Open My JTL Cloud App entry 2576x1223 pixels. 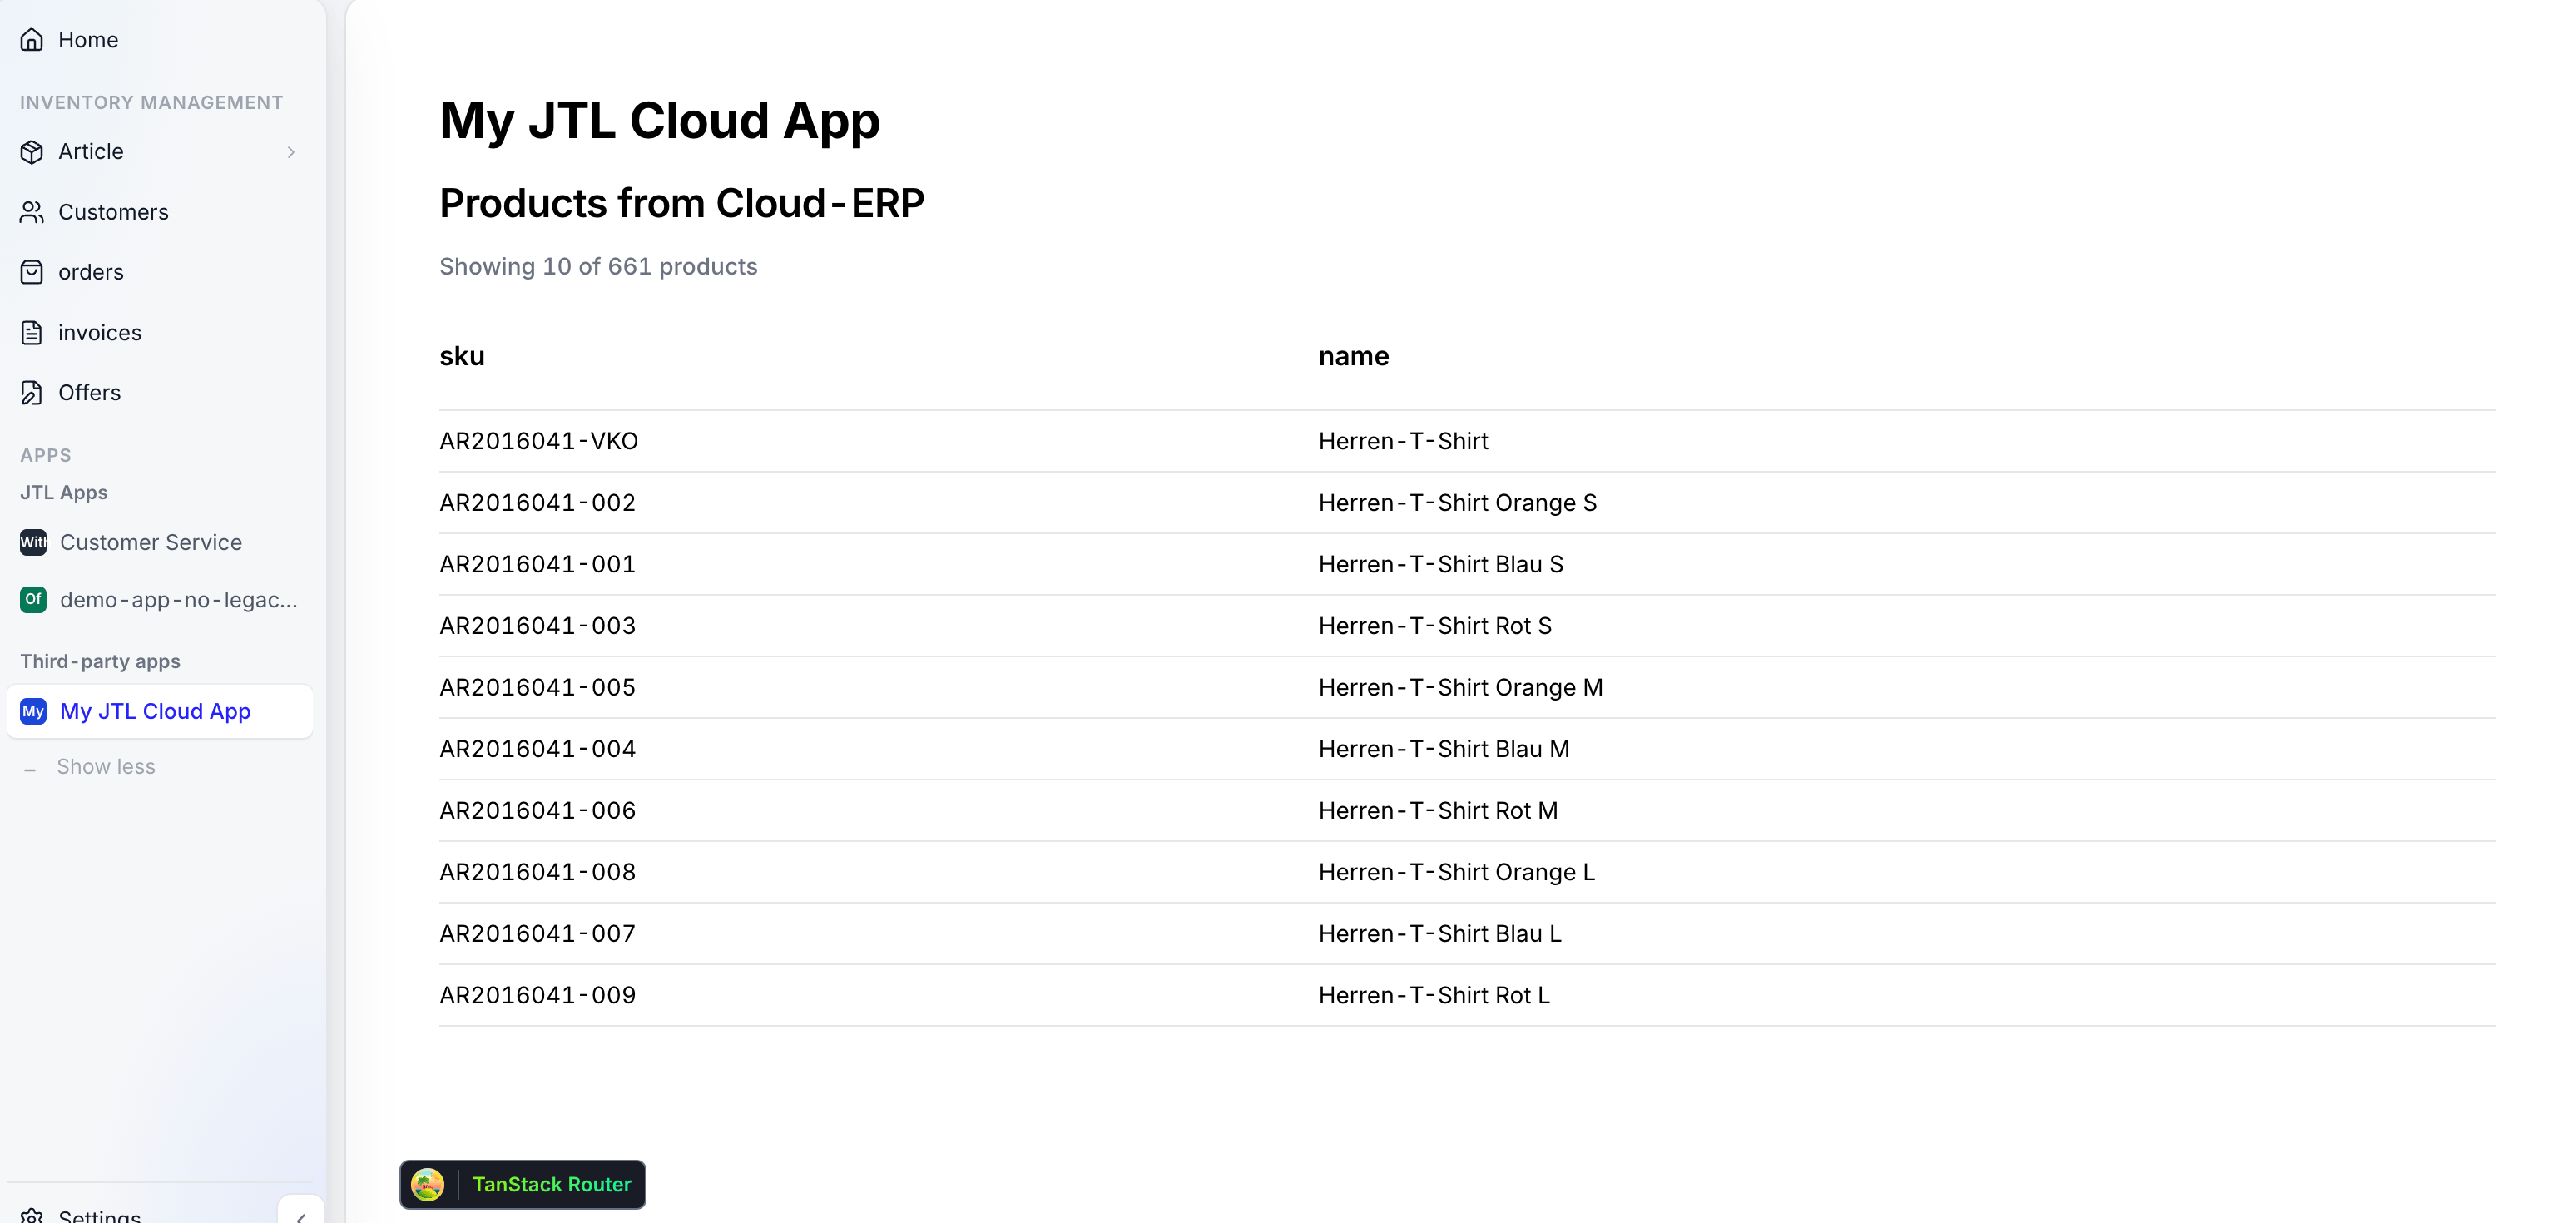(x=160, y=711)
